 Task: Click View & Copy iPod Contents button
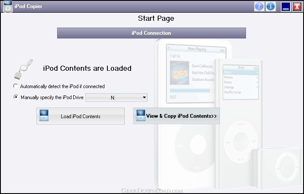pos(176,116)
